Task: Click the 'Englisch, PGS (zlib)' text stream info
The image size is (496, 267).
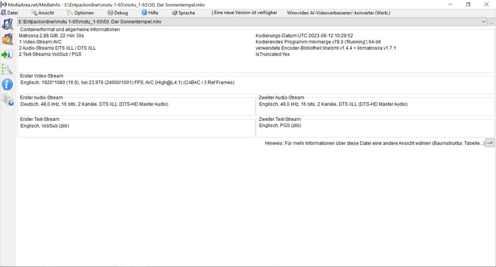Action: [x=280, y=125]
